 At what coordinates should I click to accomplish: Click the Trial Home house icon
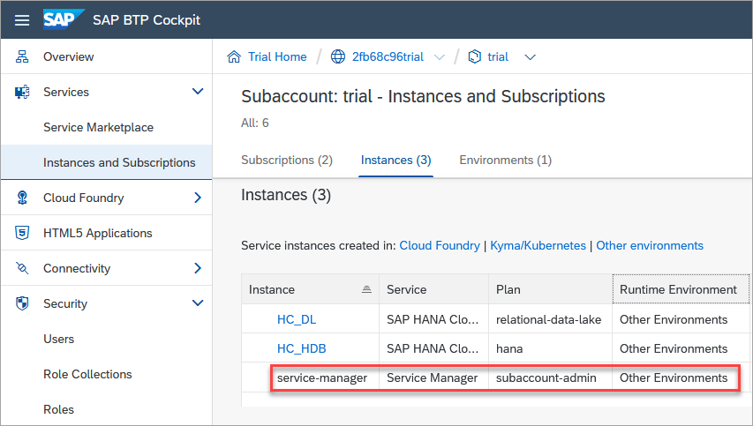click(x=234, y=56)
